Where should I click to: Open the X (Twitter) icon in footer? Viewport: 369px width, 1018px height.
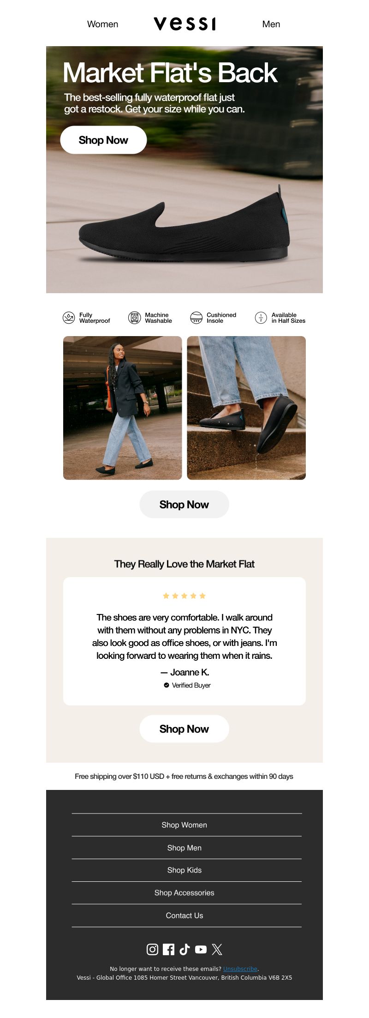(x=217, y=949)
